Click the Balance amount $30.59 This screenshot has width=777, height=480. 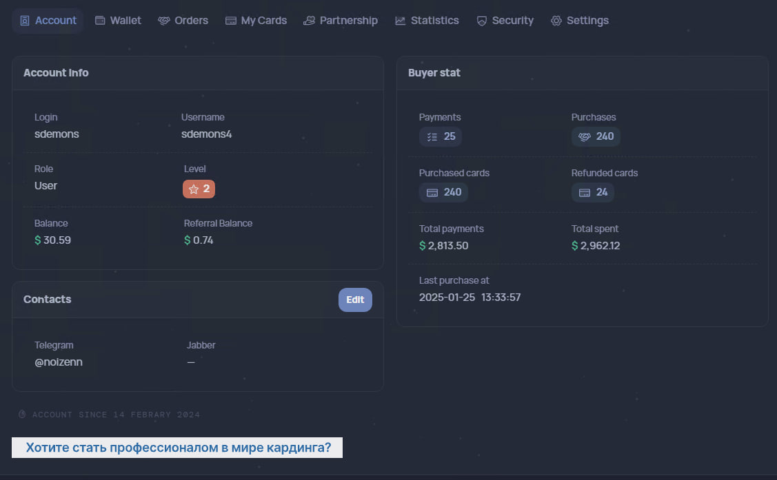[x=53, y=240]
